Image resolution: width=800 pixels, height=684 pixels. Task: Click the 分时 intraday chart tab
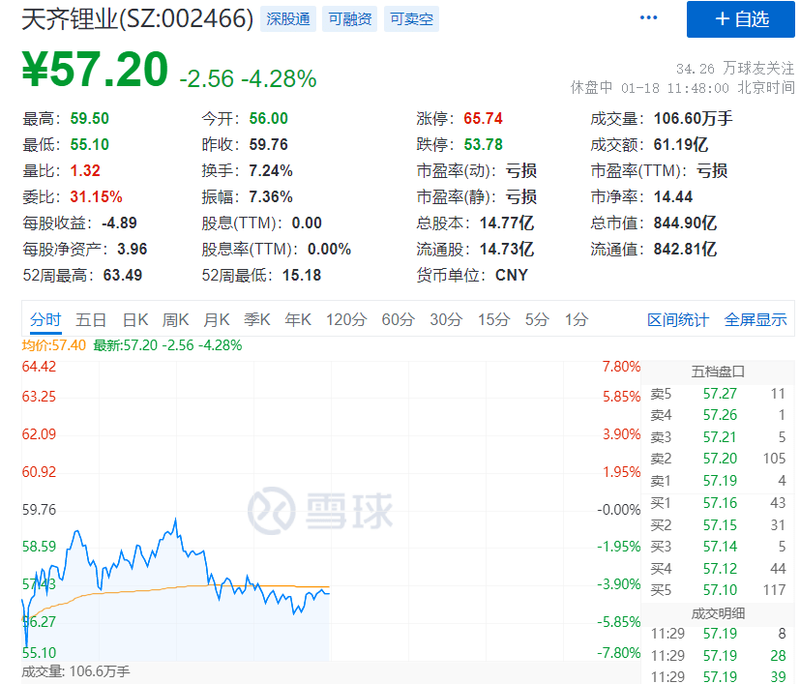click(x=45, y=319)
